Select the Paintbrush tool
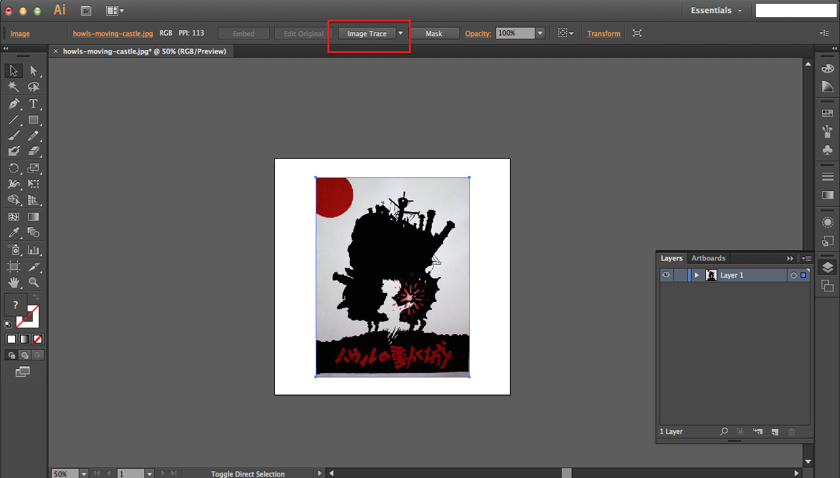Image resolution: width=840 pixels, height=478 pixels. pyautogui.click(x=14, y=136)
